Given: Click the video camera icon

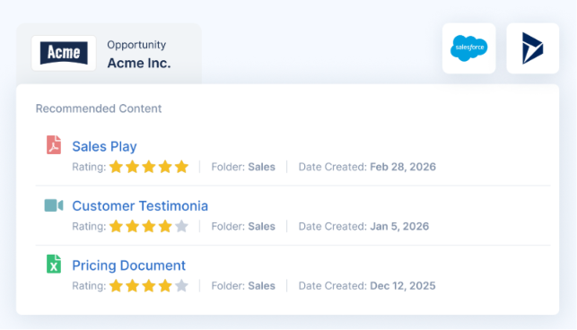Looking at the screenshot, I should pyautogui.click(x=54, y=205).
